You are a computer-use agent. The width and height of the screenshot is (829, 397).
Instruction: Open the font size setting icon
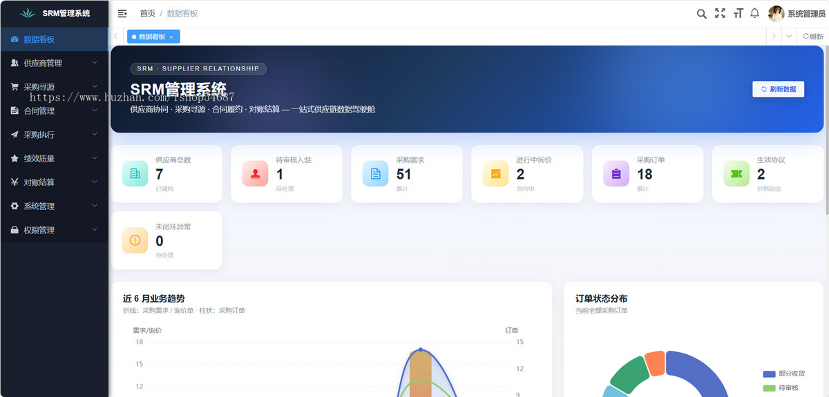(x=738, y=13)
